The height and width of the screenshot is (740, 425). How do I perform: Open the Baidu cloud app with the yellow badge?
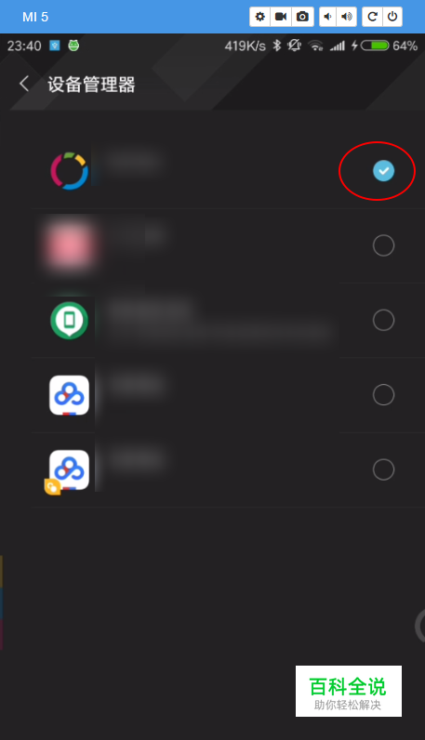(69, 471)
